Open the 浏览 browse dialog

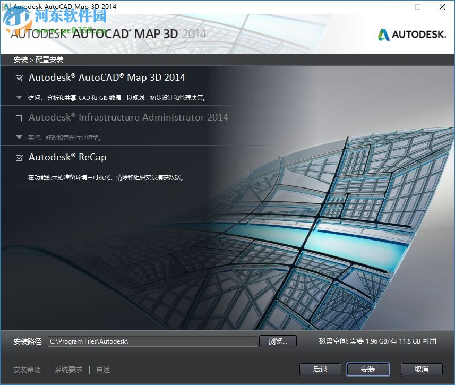click(x=278, y=341)
